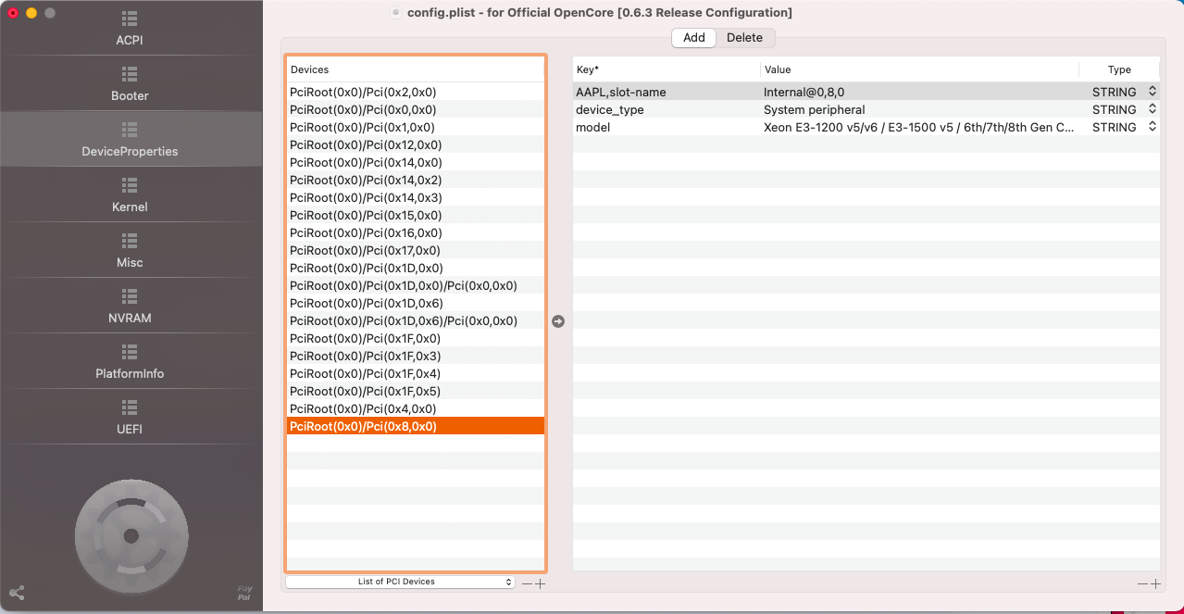Add property with plus under properties table

[1155, 583]
